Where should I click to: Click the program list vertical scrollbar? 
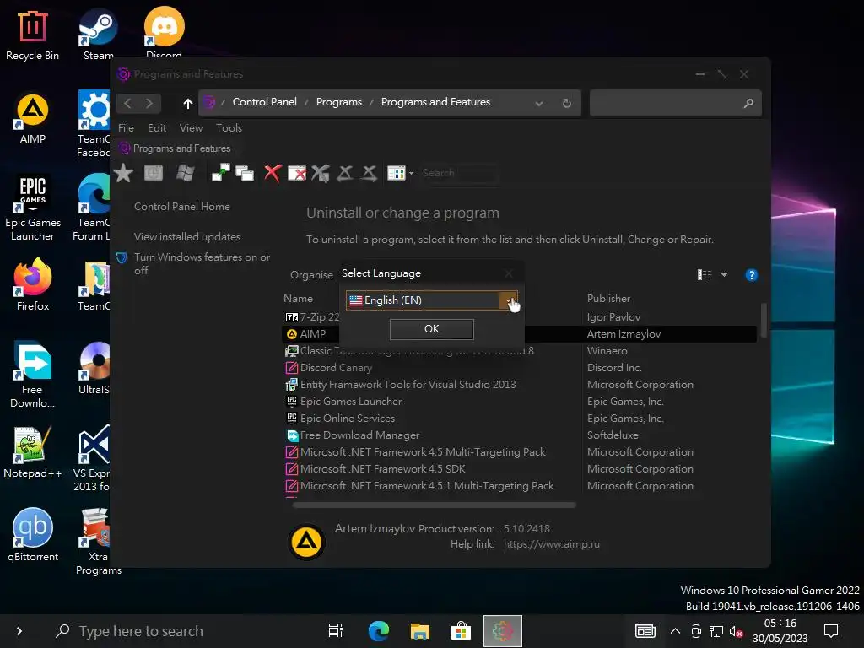(764, 321)
